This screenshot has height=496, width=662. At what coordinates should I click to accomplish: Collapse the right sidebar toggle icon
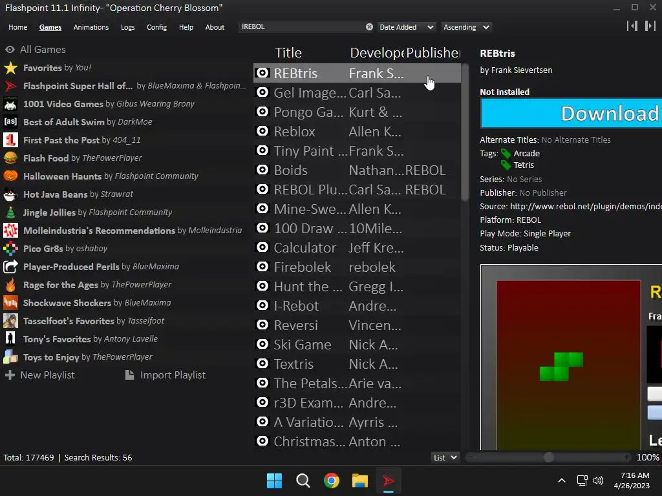[650, 26]
